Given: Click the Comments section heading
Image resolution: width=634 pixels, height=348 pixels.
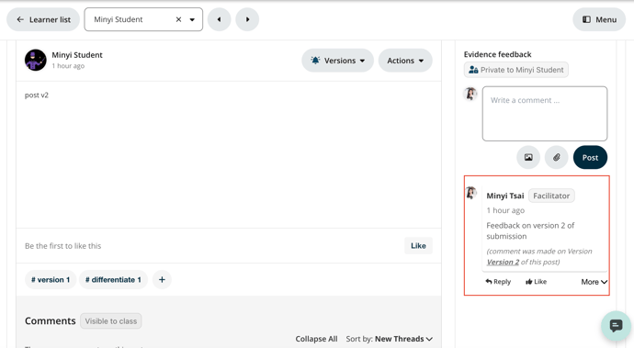Looking at the screenshot, I should coord(51,321).
